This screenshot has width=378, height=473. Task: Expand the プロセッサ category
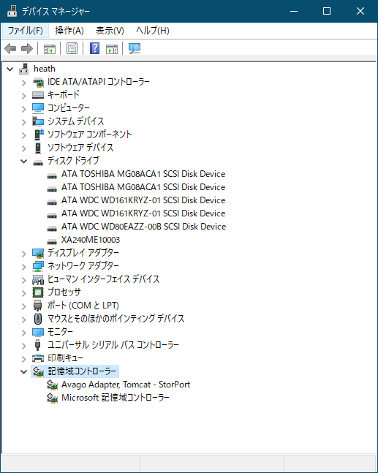tap(24, 293)
